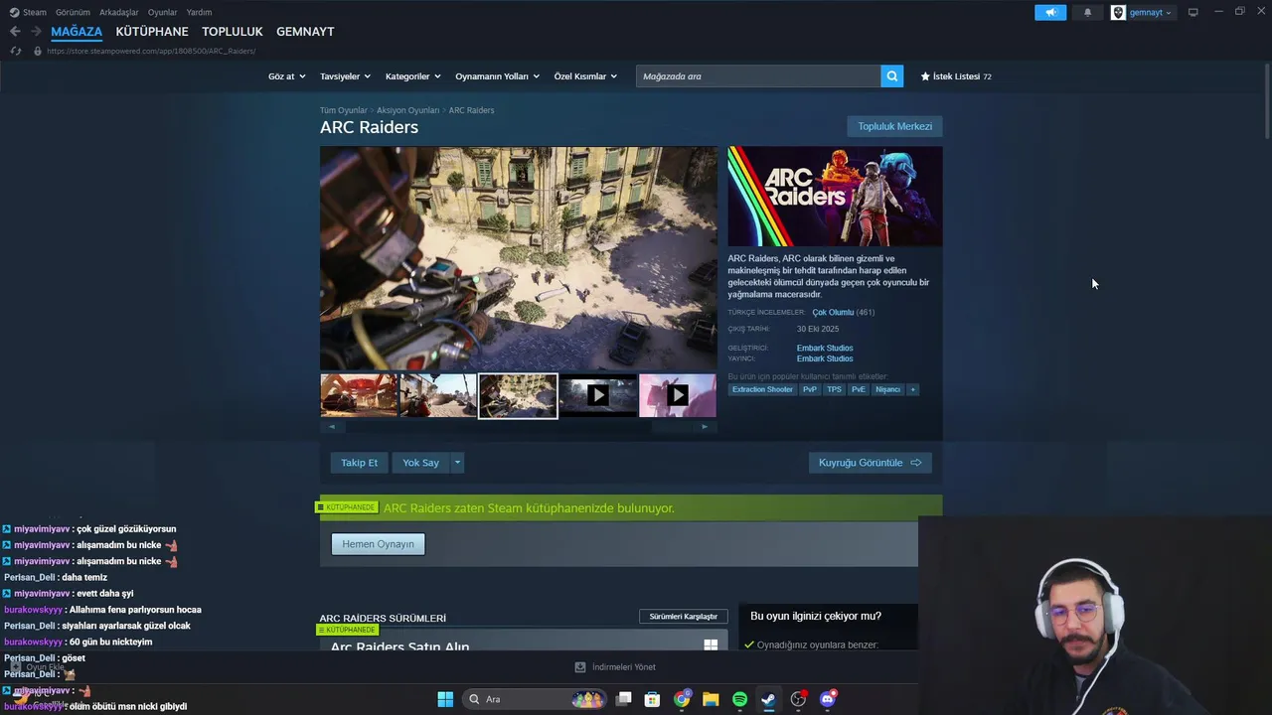Open the notifications bell icon
This screenshot has width=1272, height=715.
pyautogui.click(x=1087, y=12)
